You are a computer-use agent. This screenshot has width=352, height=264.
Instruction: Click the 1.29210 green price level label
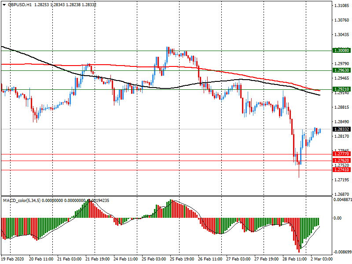(x=341, y=89)
